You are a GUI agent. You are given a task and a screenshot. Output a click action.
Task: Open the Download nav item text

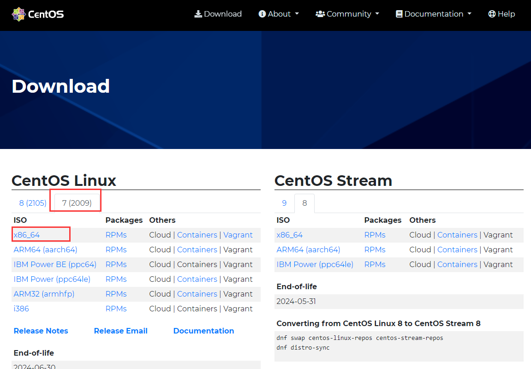223,14
